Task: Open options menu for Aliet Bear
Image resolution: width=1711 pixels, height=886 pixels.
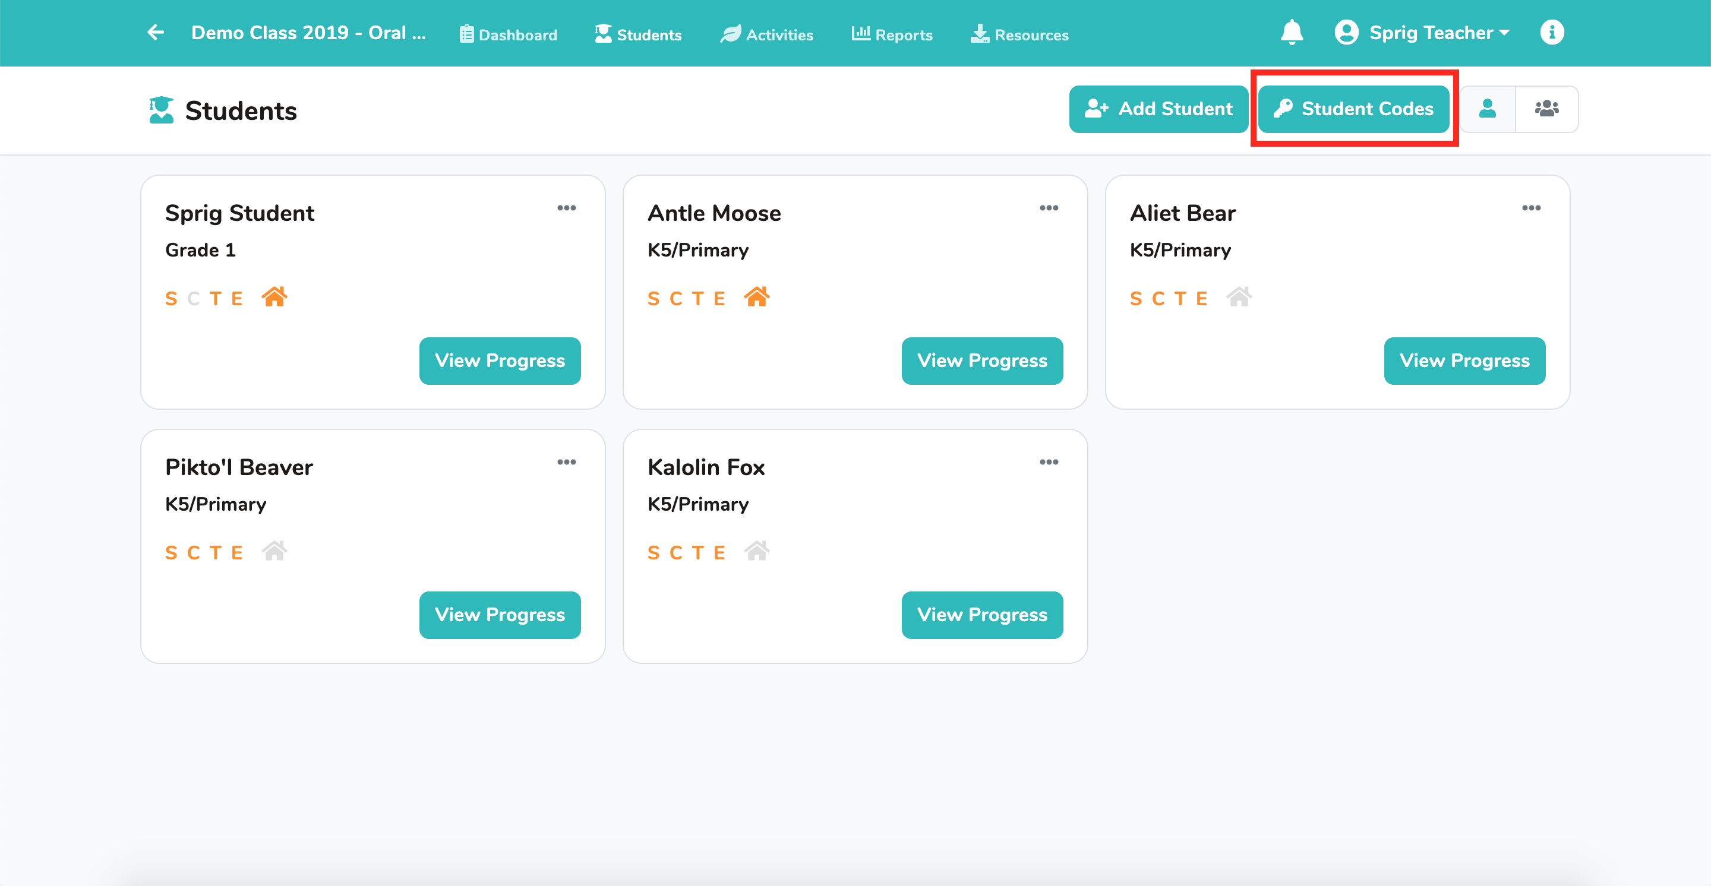Action: pyautogui.click(x=1531, y=208)
